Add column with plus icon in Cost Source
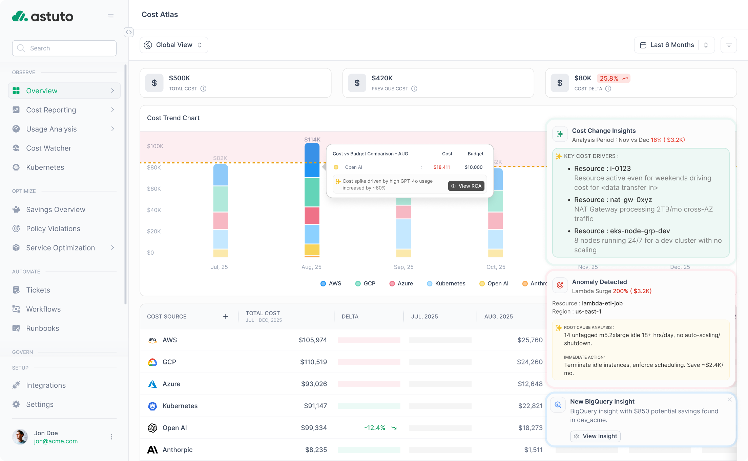The image size is (748, 461). (x=226, y=316)
